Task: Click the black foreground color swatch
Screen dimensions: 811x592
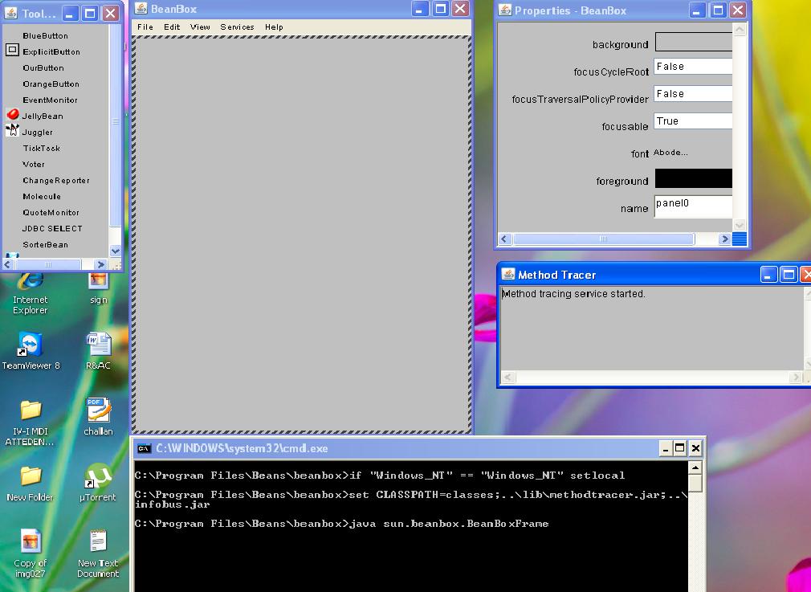Action: pos(693,178)
